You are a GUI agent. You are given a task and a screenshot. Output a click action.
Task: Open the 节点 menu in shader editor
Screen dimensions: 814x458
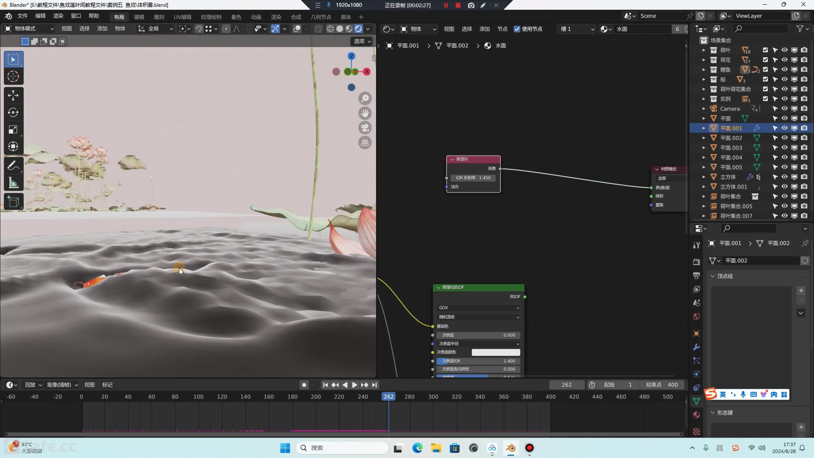tap(502, 29)
